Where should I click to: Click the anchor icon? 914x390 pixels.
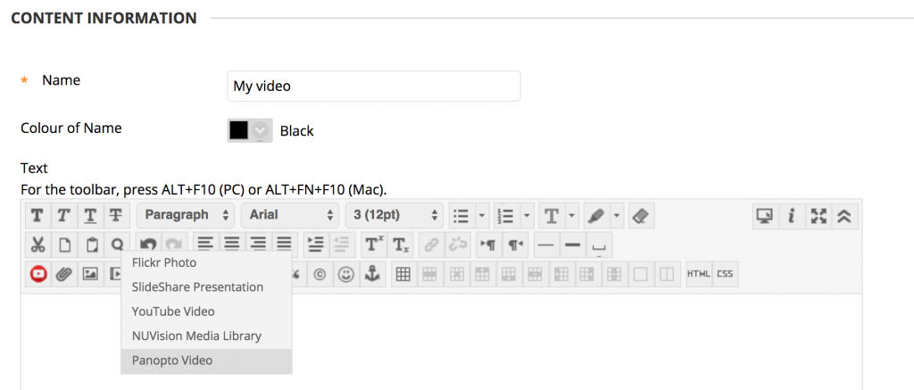coord(372,275)
